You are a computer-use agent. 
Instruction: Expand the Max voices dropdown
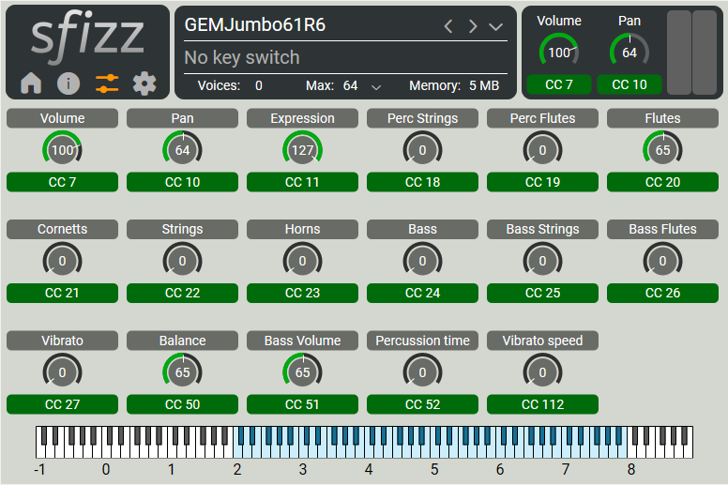pos(376,86)
